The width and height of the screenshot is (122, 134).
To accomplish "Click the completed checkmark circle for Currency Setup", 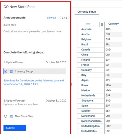I will [x=6, y=72].
